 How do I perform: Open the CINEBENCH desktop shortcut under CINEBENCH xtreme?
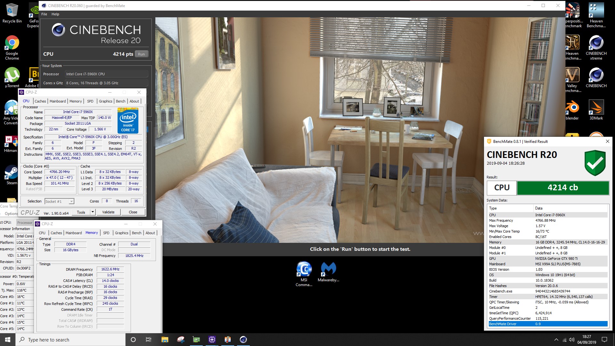pos(596,77)
